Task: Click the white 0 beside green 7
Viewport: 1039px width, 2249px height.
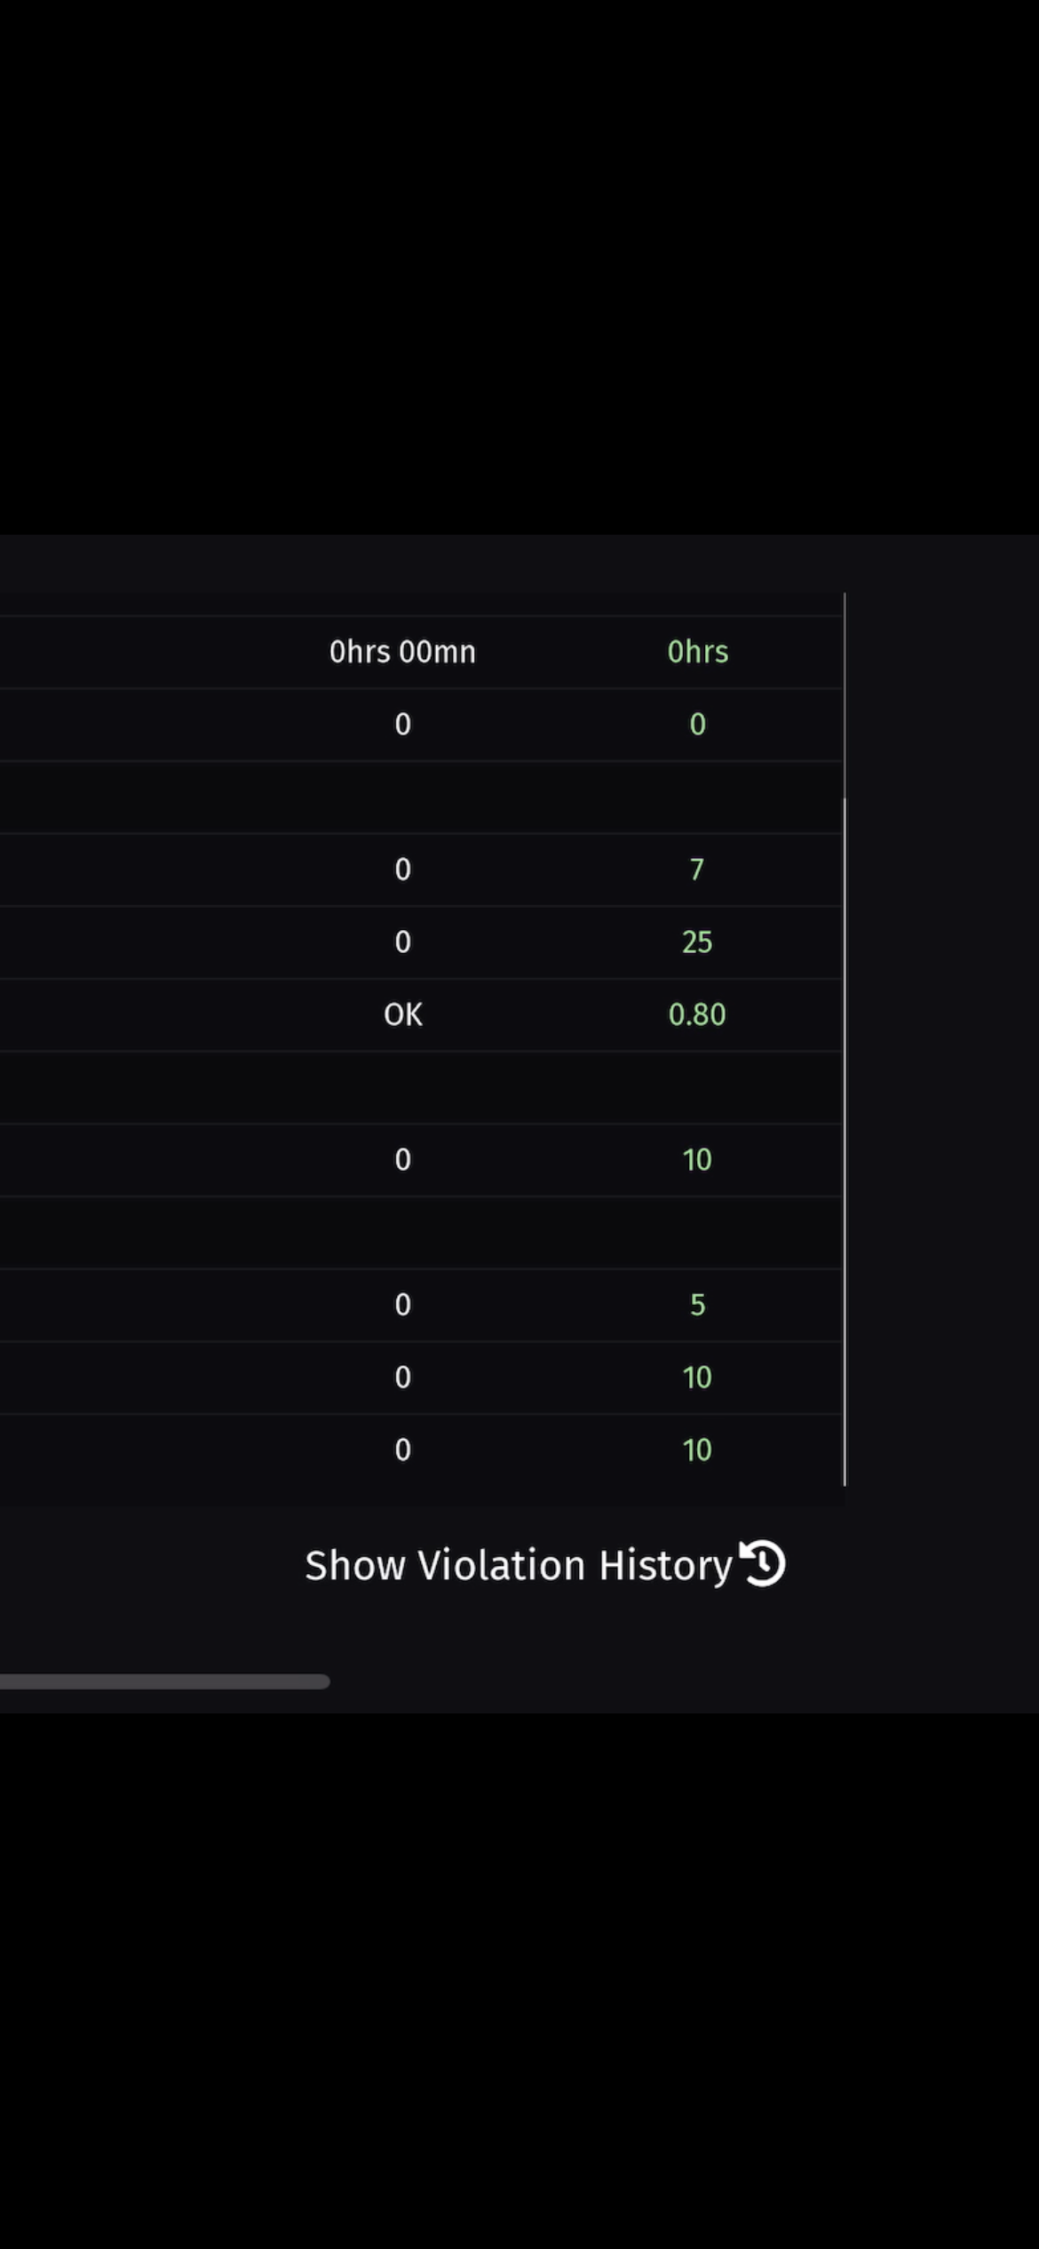Action: 402,869
